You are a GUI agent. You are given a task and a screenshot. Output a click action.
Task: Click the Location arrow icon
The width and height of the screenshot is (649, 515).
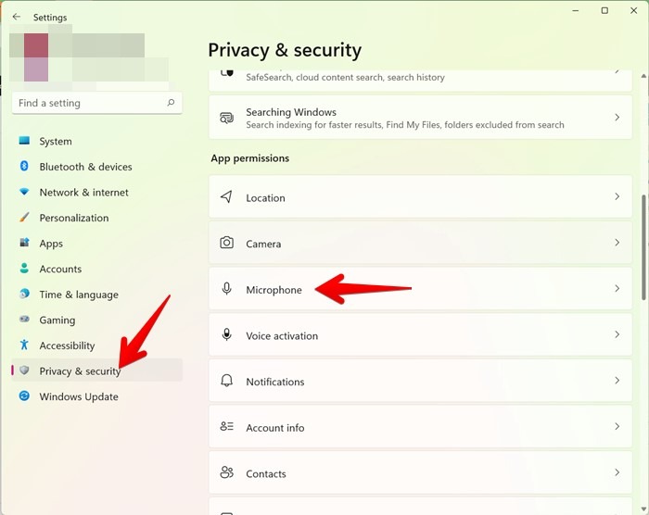pos(226,197)
